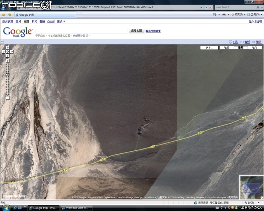Click the Print icon in command bar

coord(224,14)
